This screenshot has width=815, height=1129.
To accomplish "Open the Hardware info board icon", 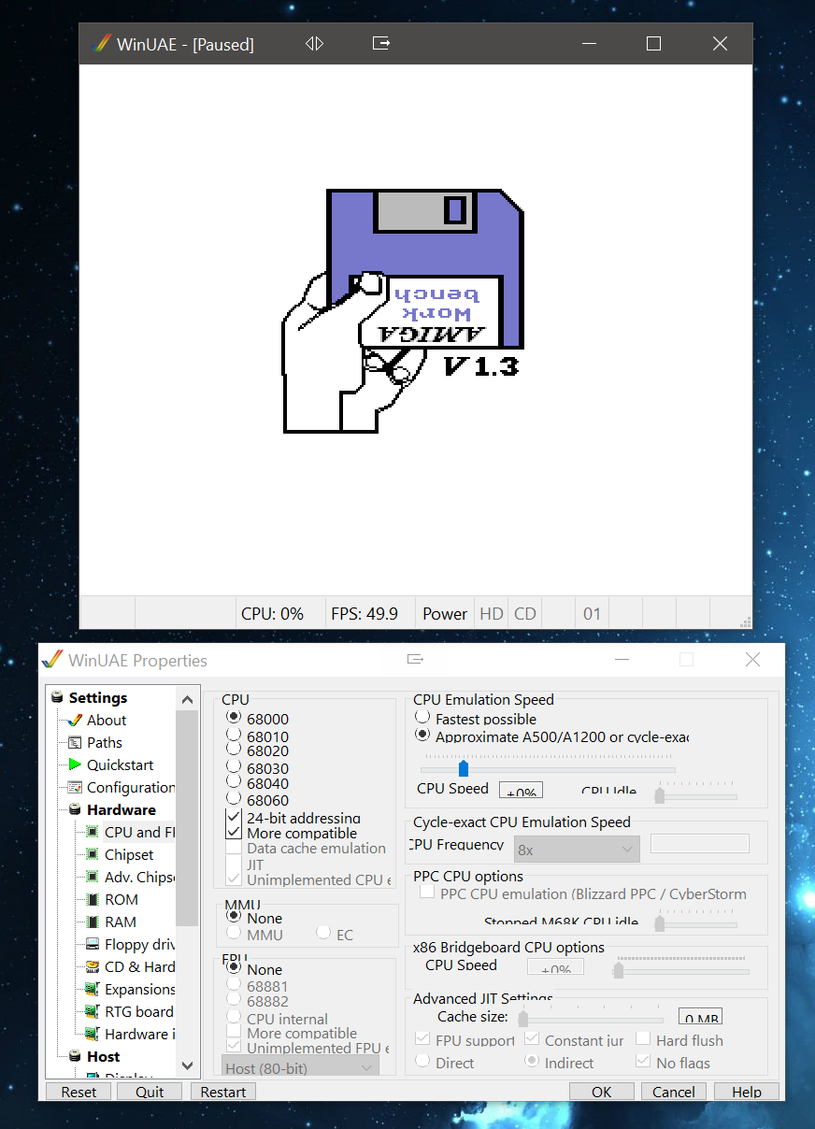I will (93, 1034).
